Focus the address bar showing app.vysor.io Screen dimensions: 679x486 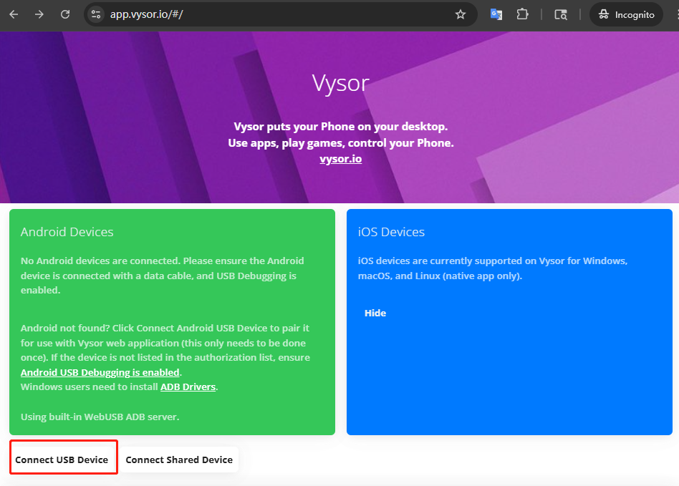click(x=281, y=14)
